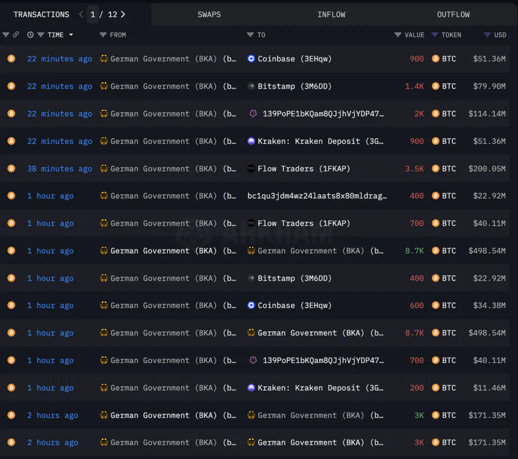Click the Kraken logo in the 200 BTC row

251,388
